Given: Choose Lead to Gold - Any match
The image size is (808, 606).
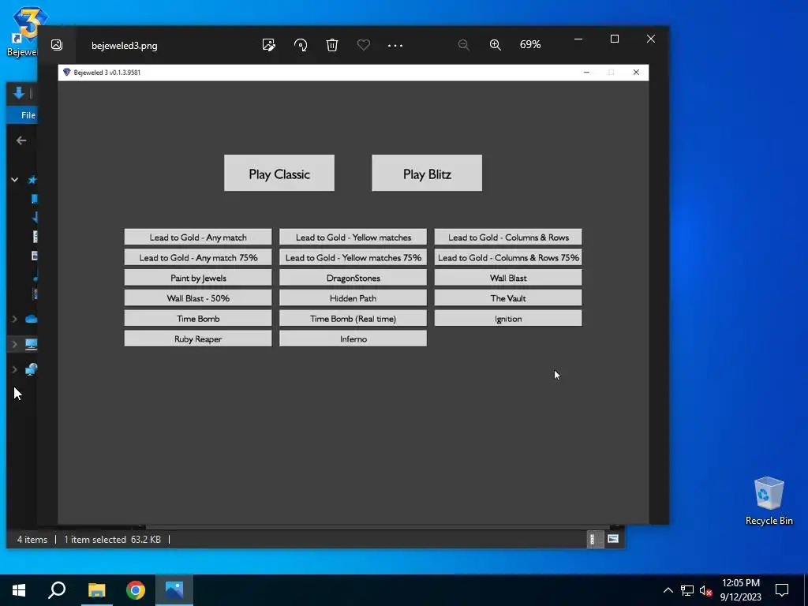Looking at the screenshot, I should click(x=198, y=237).
